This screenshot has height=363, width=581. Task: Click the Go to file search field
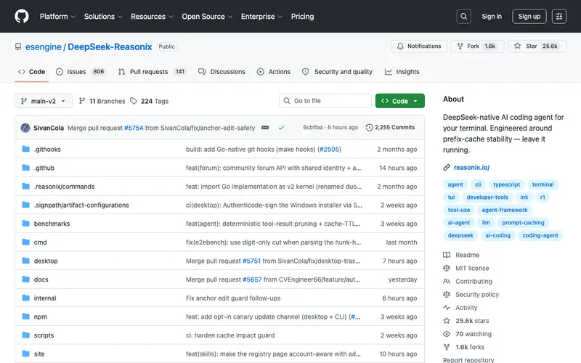pyautogui.click(x=325, y=101)
